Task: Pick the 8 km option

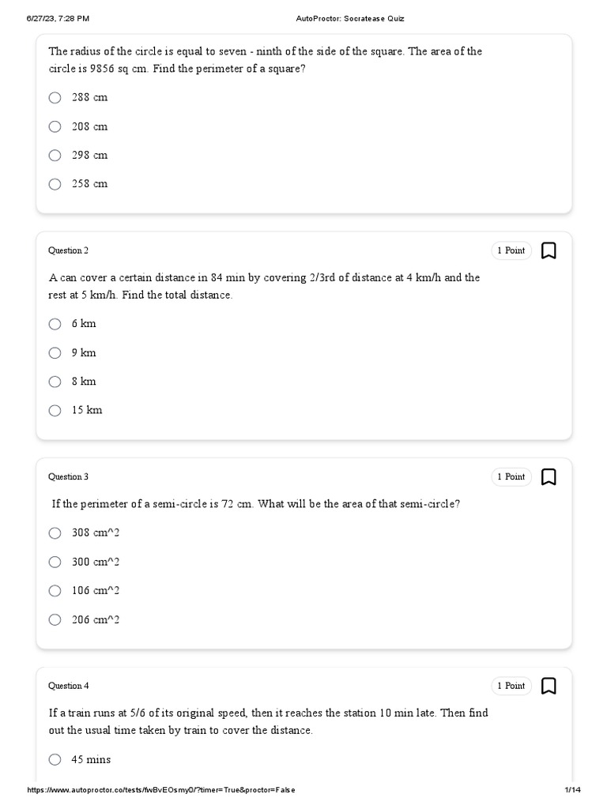Action: tap(55, 382)
